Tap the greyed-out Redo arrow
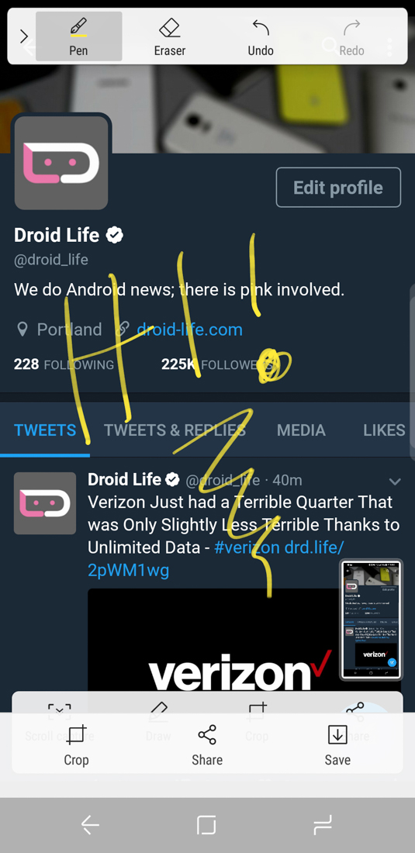The width and height of the screenshot is (415, 853). 351,36
